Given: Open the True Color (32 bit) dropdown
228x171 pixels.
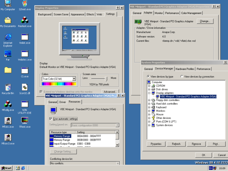Looking at the screenshot, I should [74, 79].
